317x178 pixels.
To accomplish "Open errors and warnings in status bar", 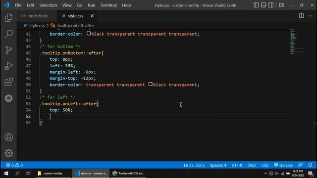I will pyautogui.click(x=14, y=165).
